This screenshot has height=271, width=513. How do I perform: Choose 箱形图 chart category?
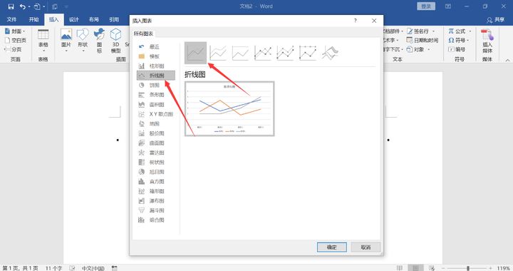pyautogui.click(x=156, y=191)
